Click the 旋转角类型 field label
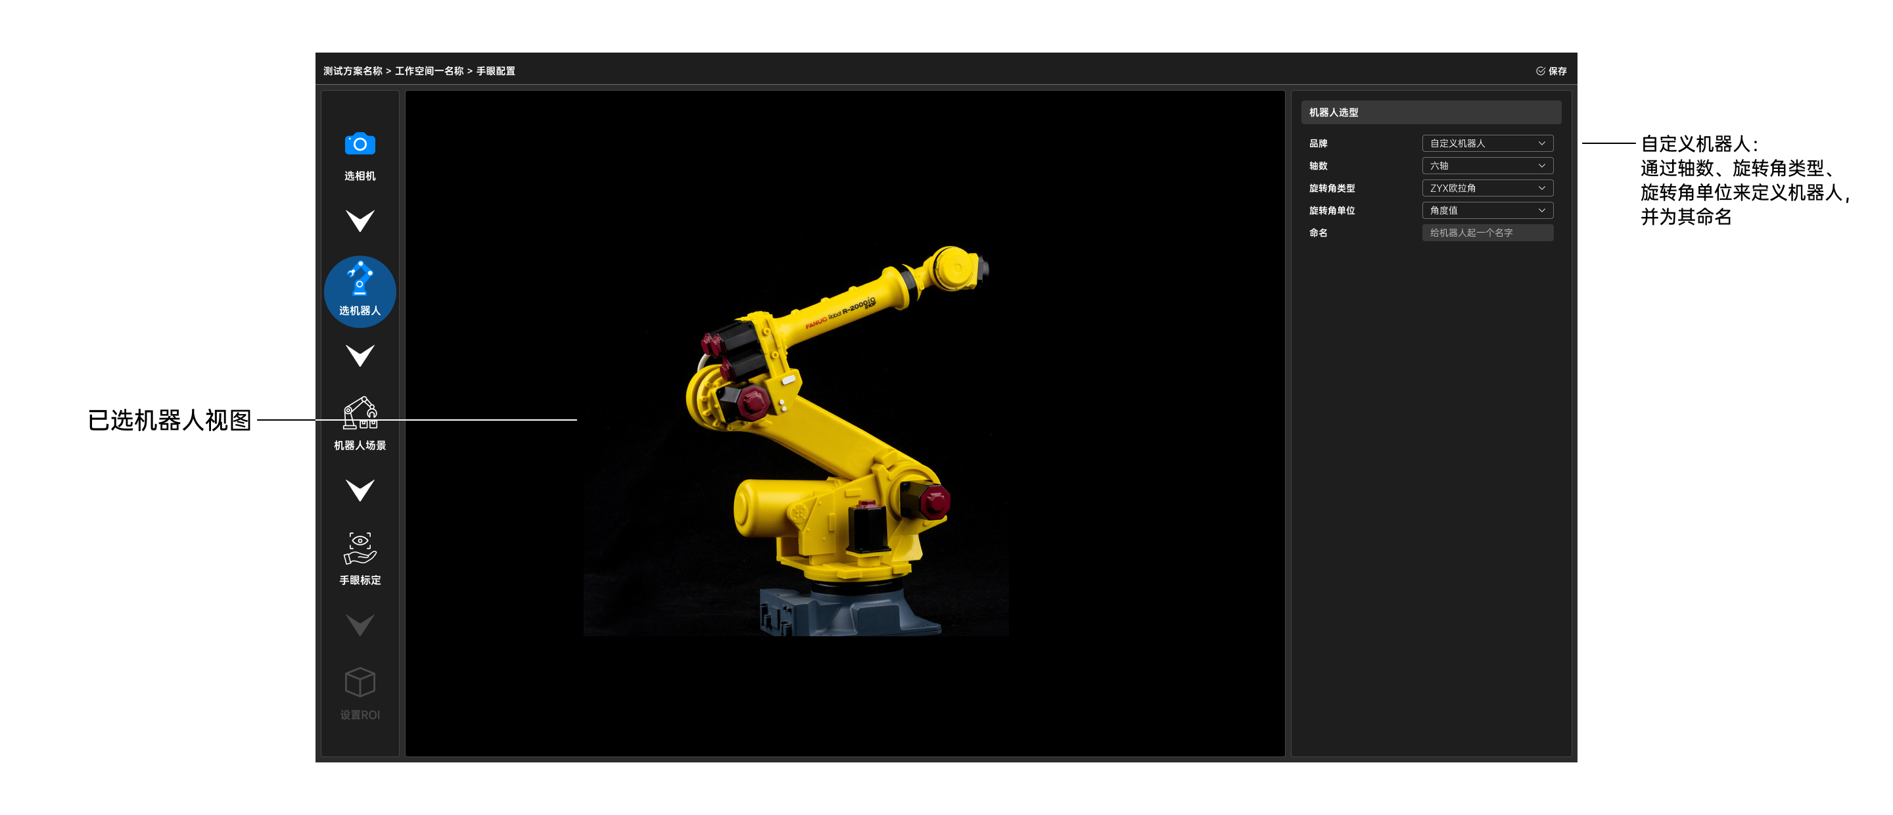Viewport: 1893px width, 815px height. tap(1332, 188)
